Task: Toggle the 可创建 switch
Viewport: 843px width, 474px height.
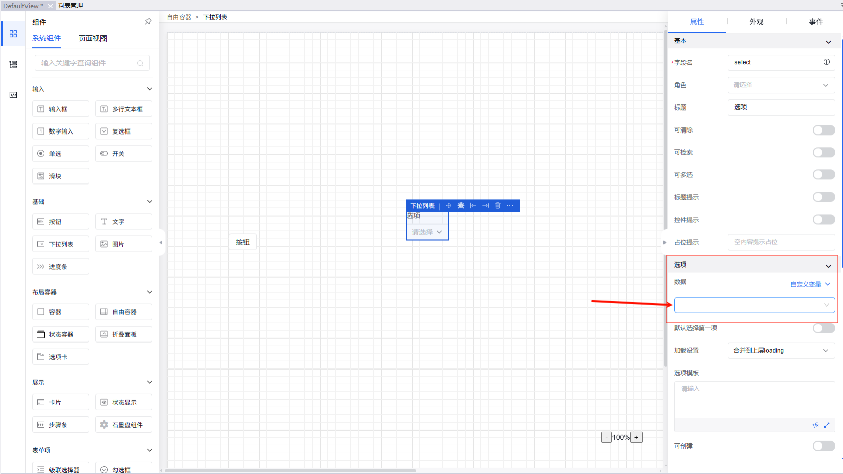Action: point(824,446)
